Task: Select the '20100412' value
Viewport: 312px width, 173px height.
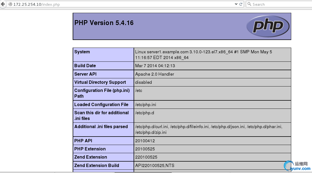Action: point(145,141)
